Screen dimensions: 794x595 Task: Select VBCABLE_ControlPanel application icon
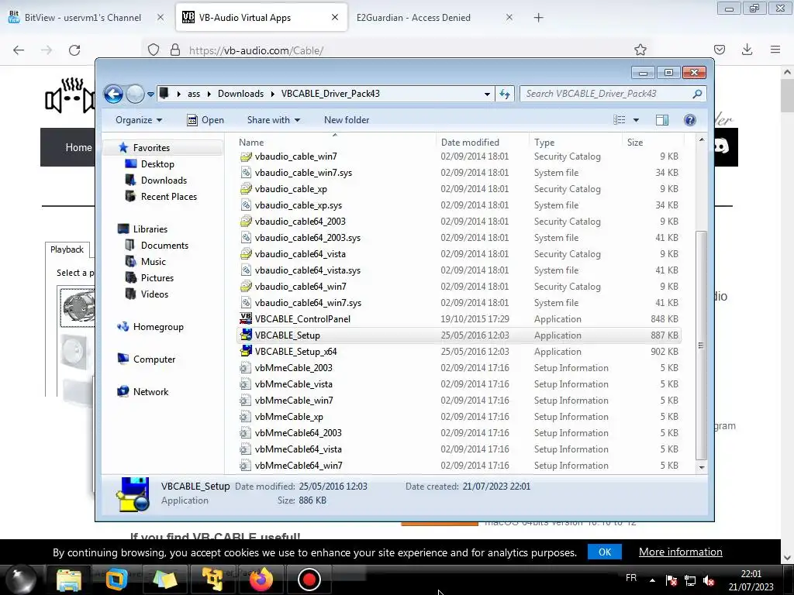pos(246,318)
